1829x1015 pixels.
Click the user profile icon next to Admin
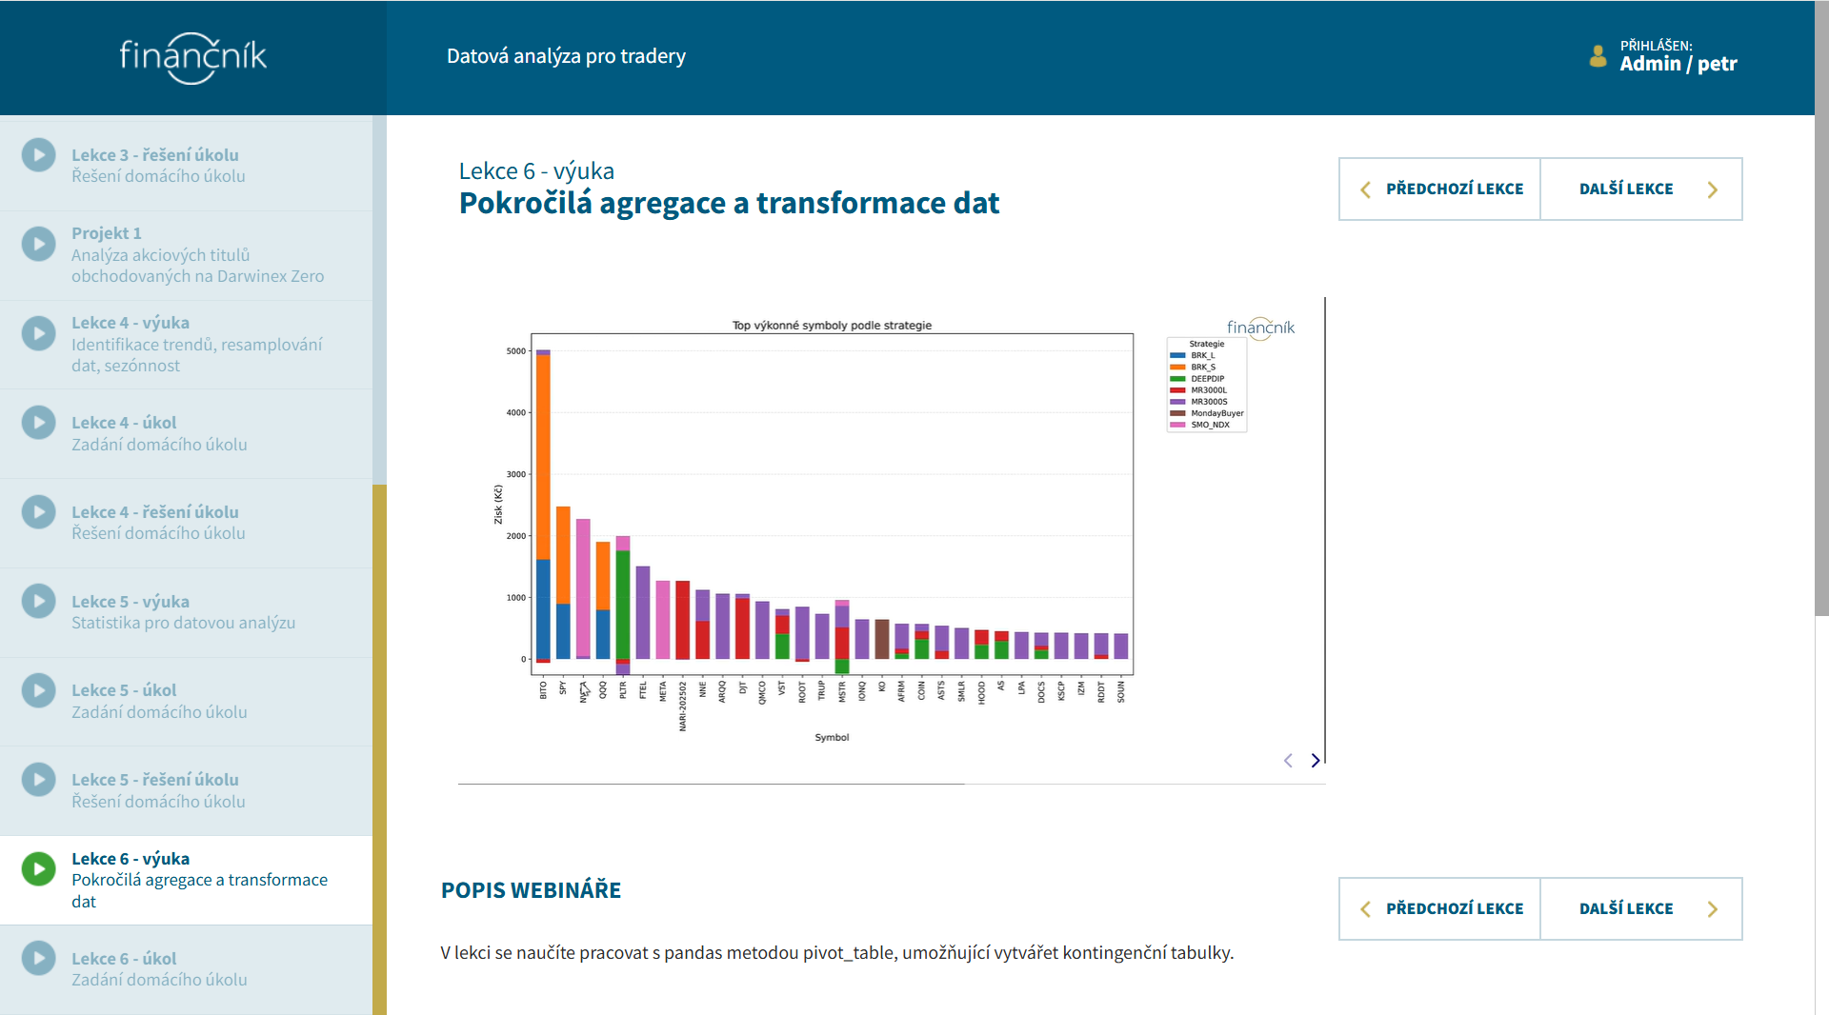click(x=1598, y=57)
